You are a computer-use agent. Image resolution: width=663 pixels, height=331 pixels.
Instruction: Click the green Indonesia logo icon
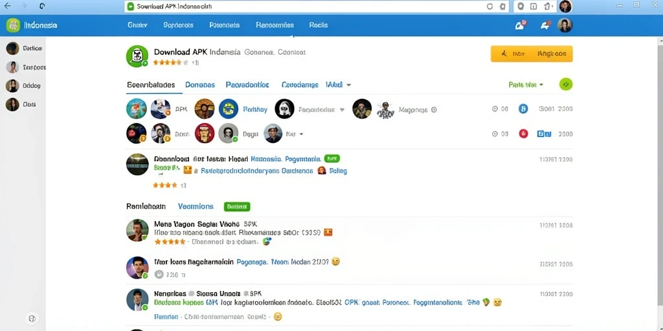pos(13,25)
